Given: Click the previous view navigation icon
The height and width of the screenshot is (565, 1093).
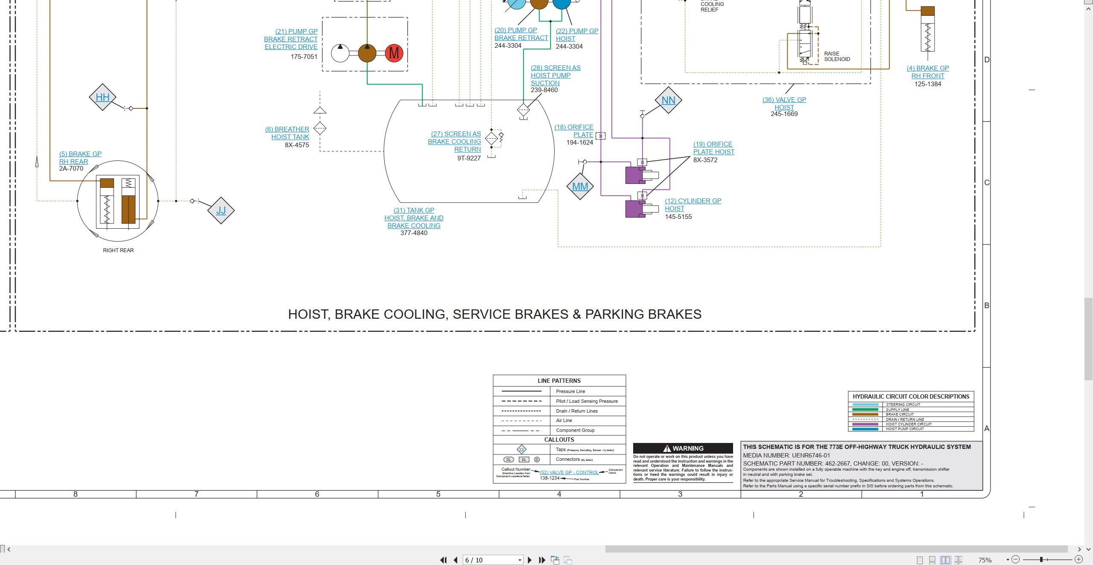Looking at the screenshot, I should click(x=555, y=560).
